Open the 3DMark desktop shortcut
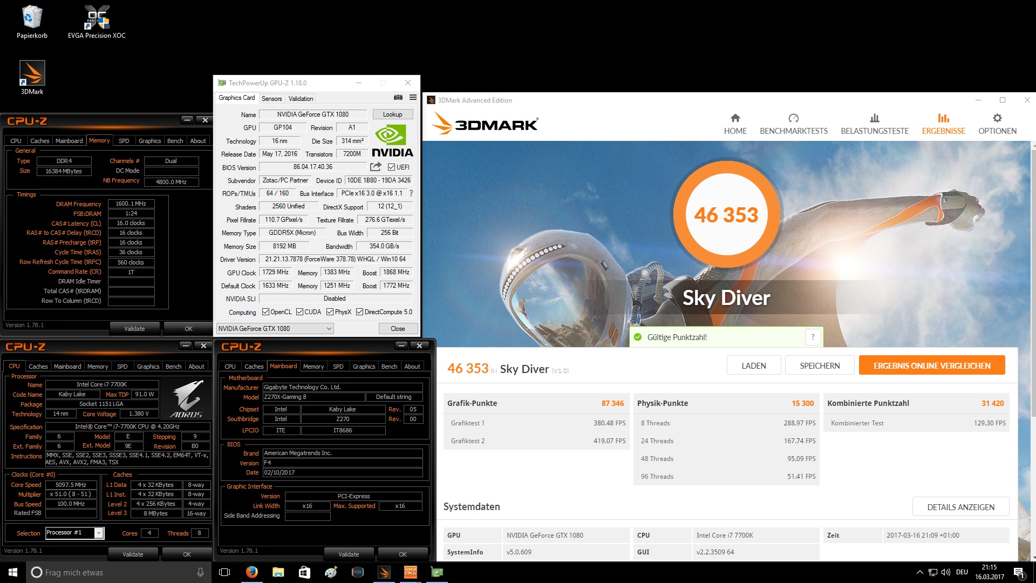This screenshot has height=583, width=1036. coord(32,77)
